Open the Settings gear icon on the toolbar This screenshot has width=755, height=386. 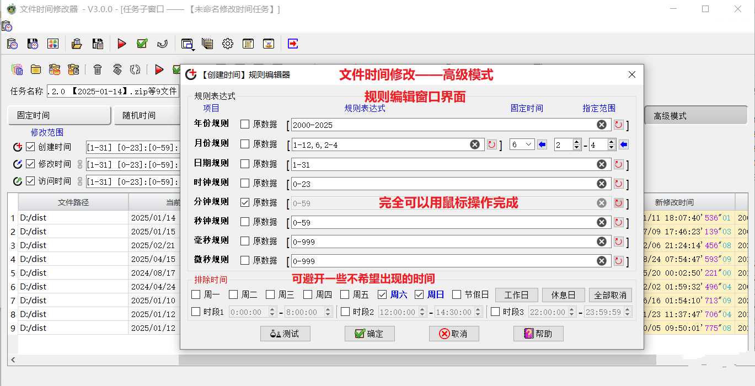(x=228, y=44)
